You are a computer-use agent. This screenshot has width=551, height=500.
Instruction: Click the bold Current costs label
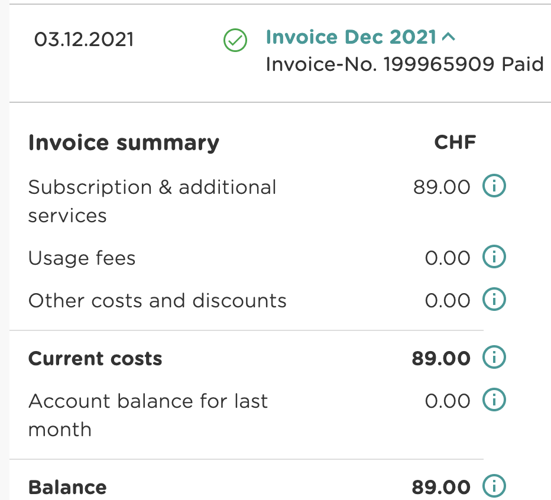pyautogui.click(x=95, y=359)
